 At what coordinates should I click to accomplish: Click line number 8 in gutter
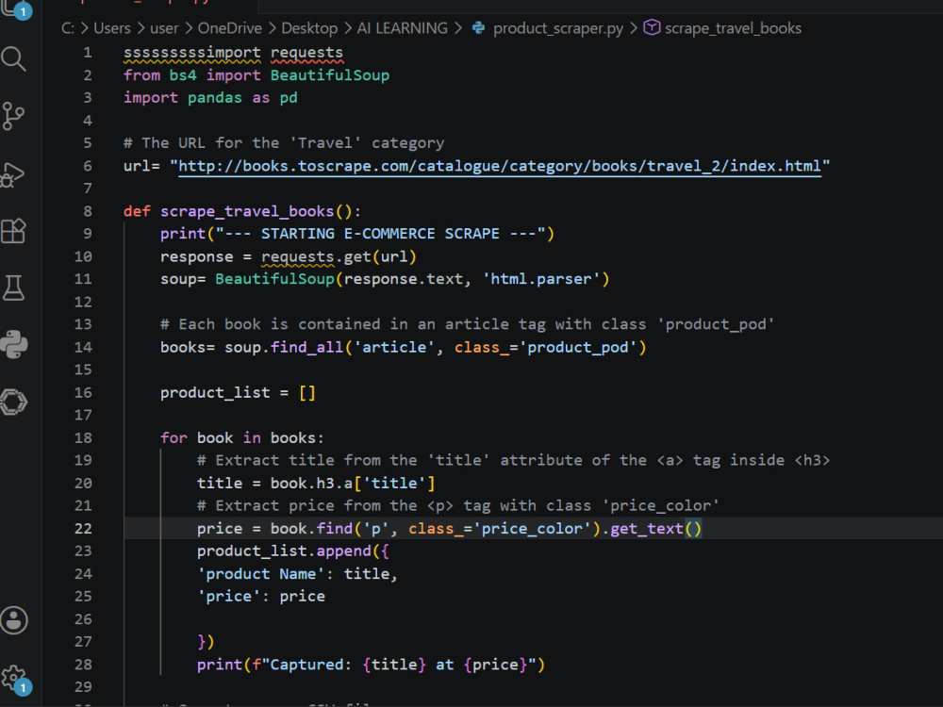pyautogui.click(x=88, y=211)
